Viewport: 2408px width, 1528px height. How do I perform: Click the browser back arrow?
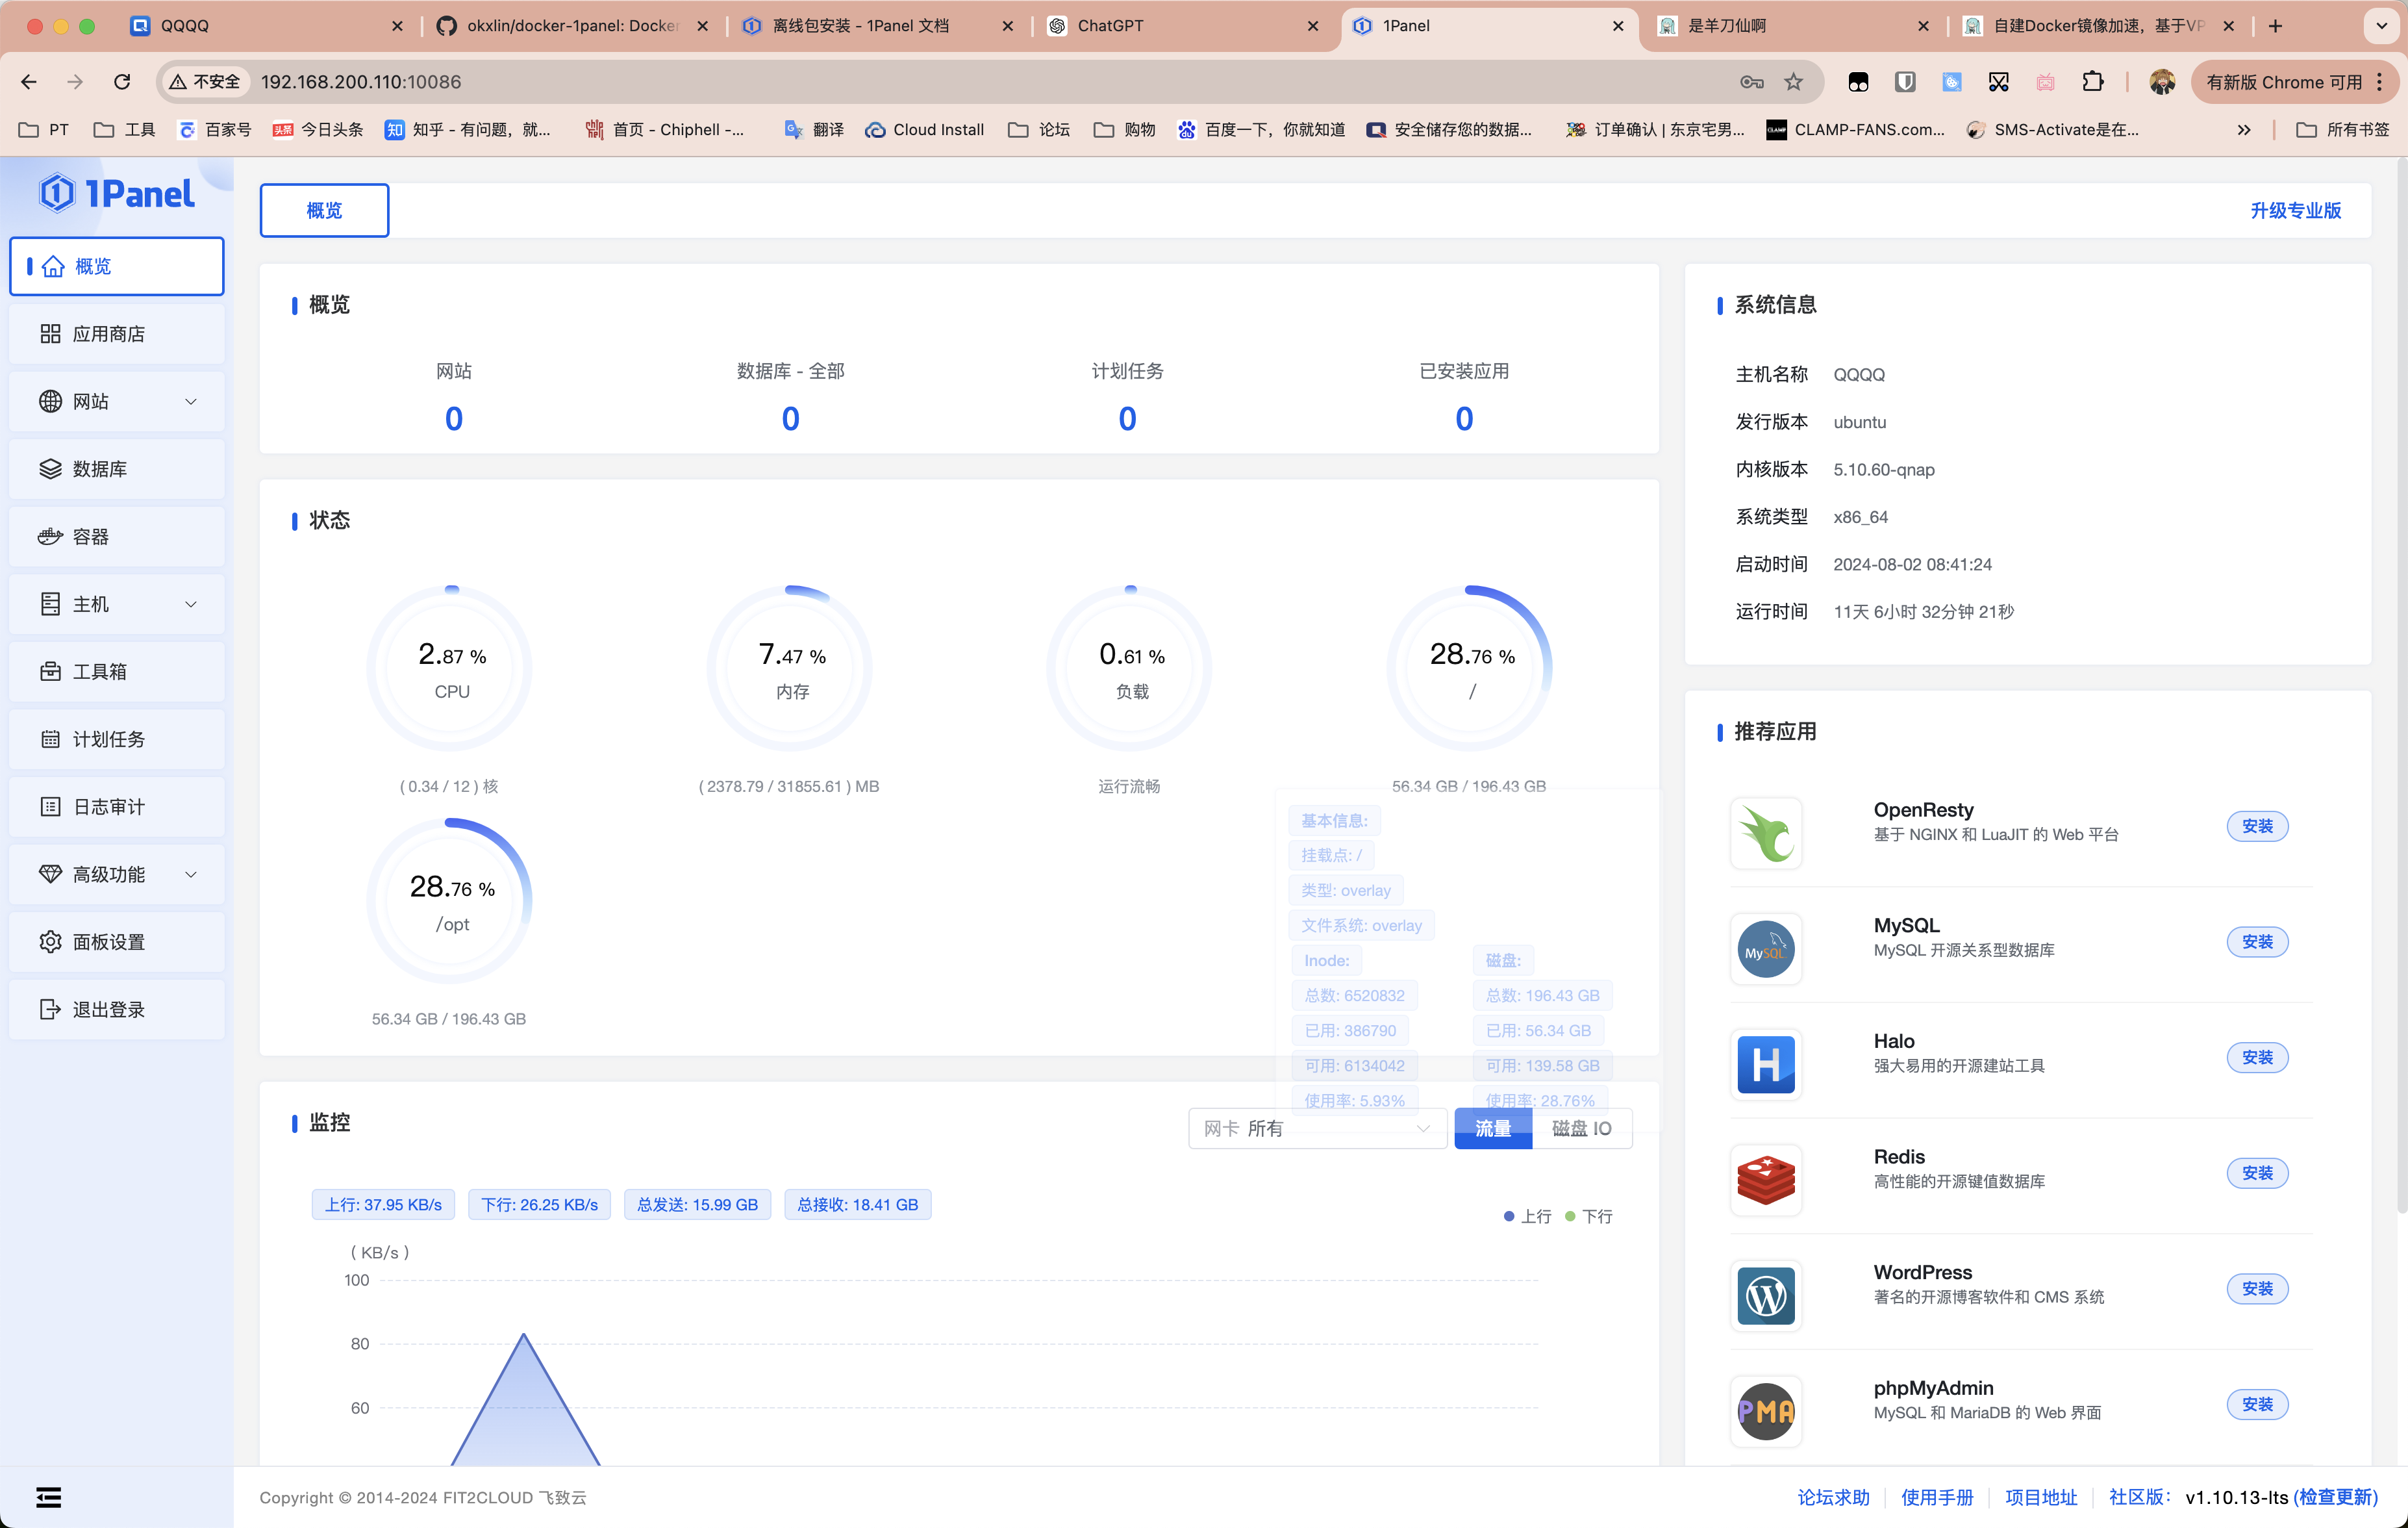tap(29, 82)
